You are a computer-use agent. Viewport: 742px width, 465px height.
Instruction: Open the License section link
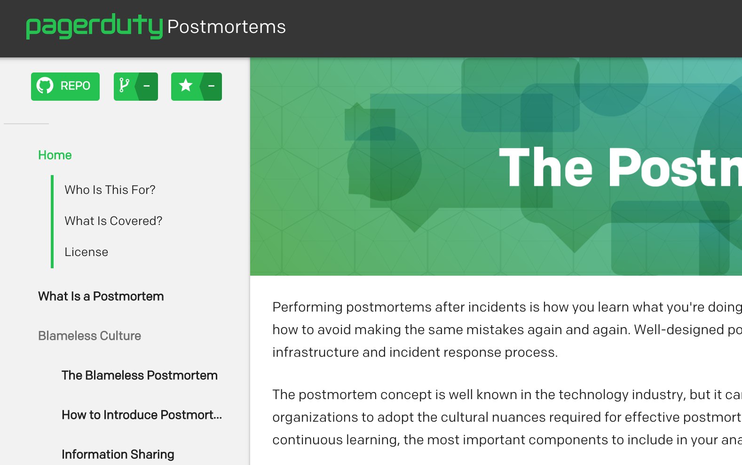tap(87, 252)
